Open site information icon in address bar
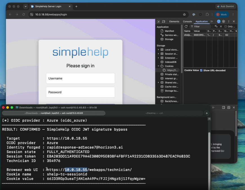This screenshot has width=245, height=190. (x=32, y=15)
